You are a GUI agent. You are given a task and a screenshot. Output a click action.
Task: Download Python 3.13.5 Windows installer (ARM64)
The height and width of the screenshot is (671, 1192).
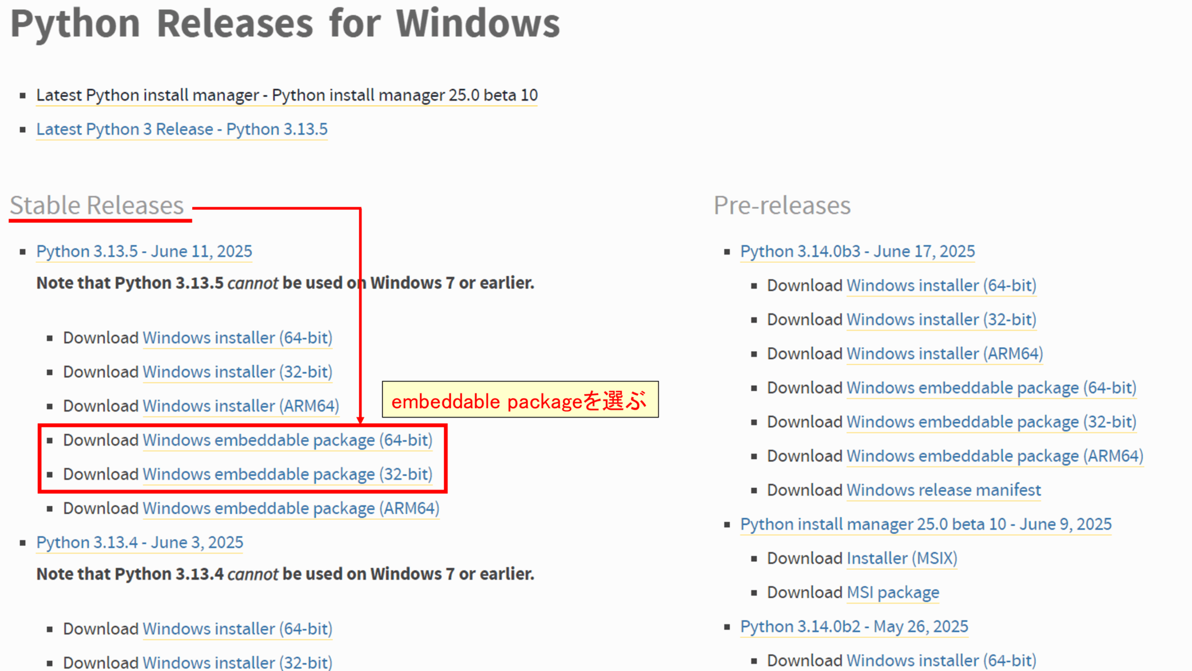coord(240,406)
